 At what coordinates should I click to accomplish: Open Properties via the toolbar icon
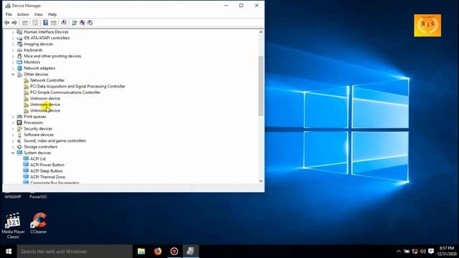[35, 23]
